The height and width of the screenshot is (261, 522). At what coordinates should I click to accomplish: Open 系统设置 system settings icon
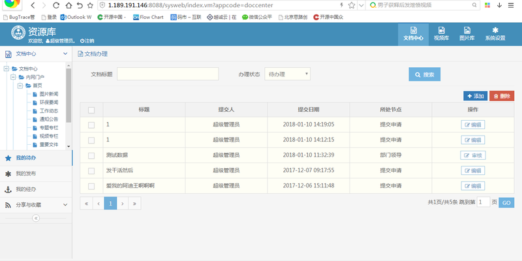tap(495, 34)
